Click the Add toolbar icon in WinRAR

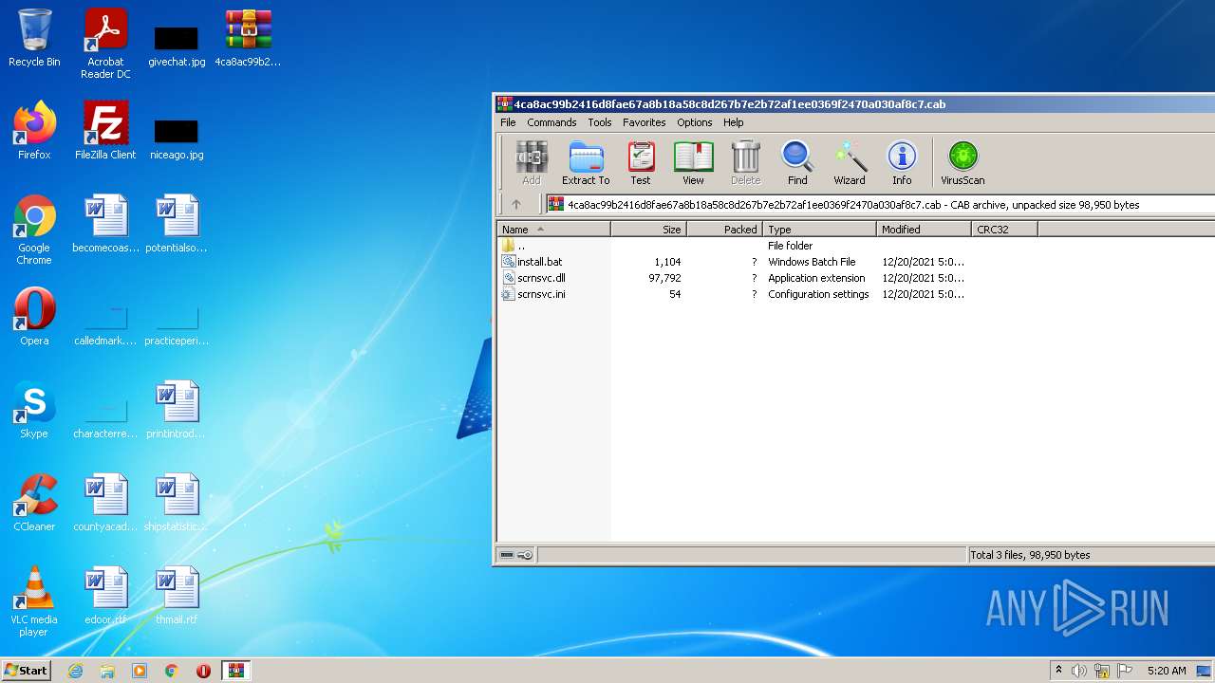[x=531, y=163]
